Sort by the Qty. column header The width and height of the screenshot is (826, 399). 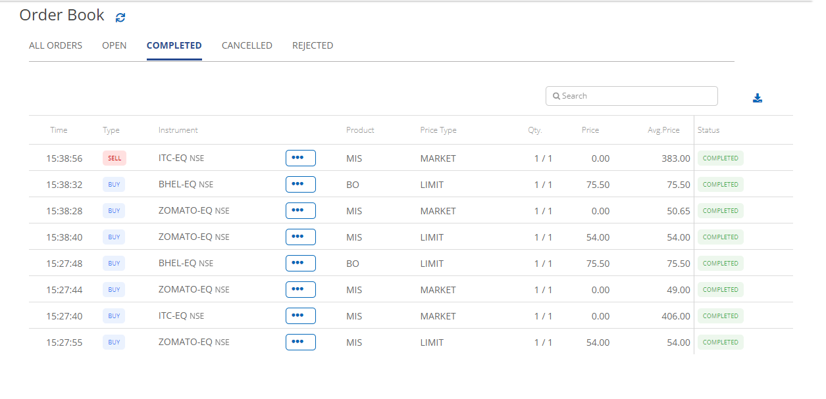coord(535,130)
